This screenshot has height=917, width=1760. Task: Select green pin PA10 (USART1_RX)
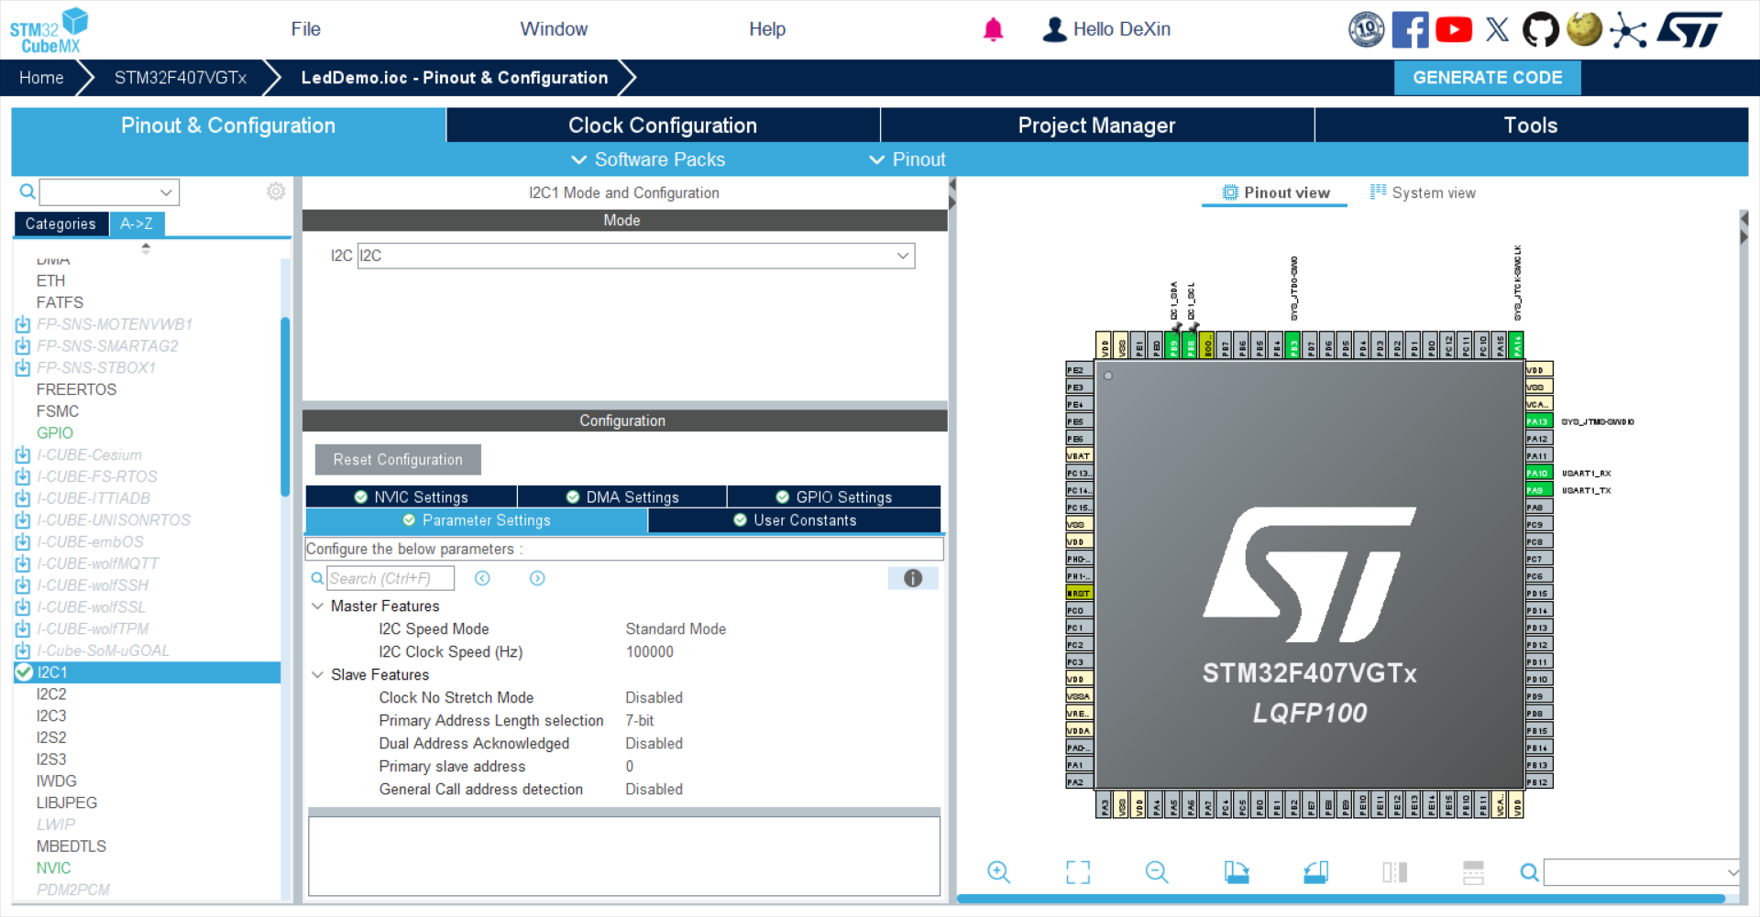(1539, 473)
